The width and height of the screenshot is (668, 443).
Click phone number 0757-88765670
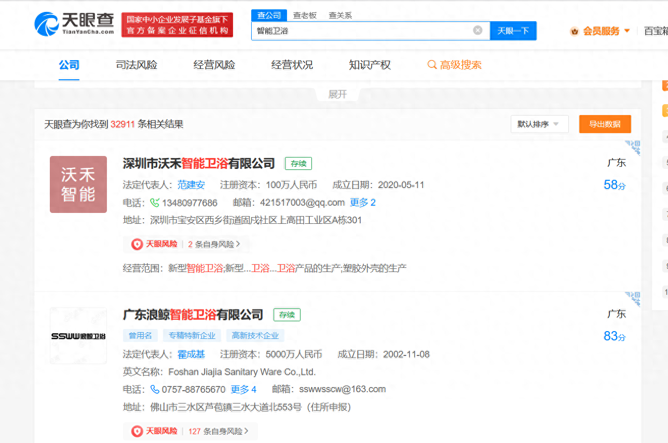(194, 389)
